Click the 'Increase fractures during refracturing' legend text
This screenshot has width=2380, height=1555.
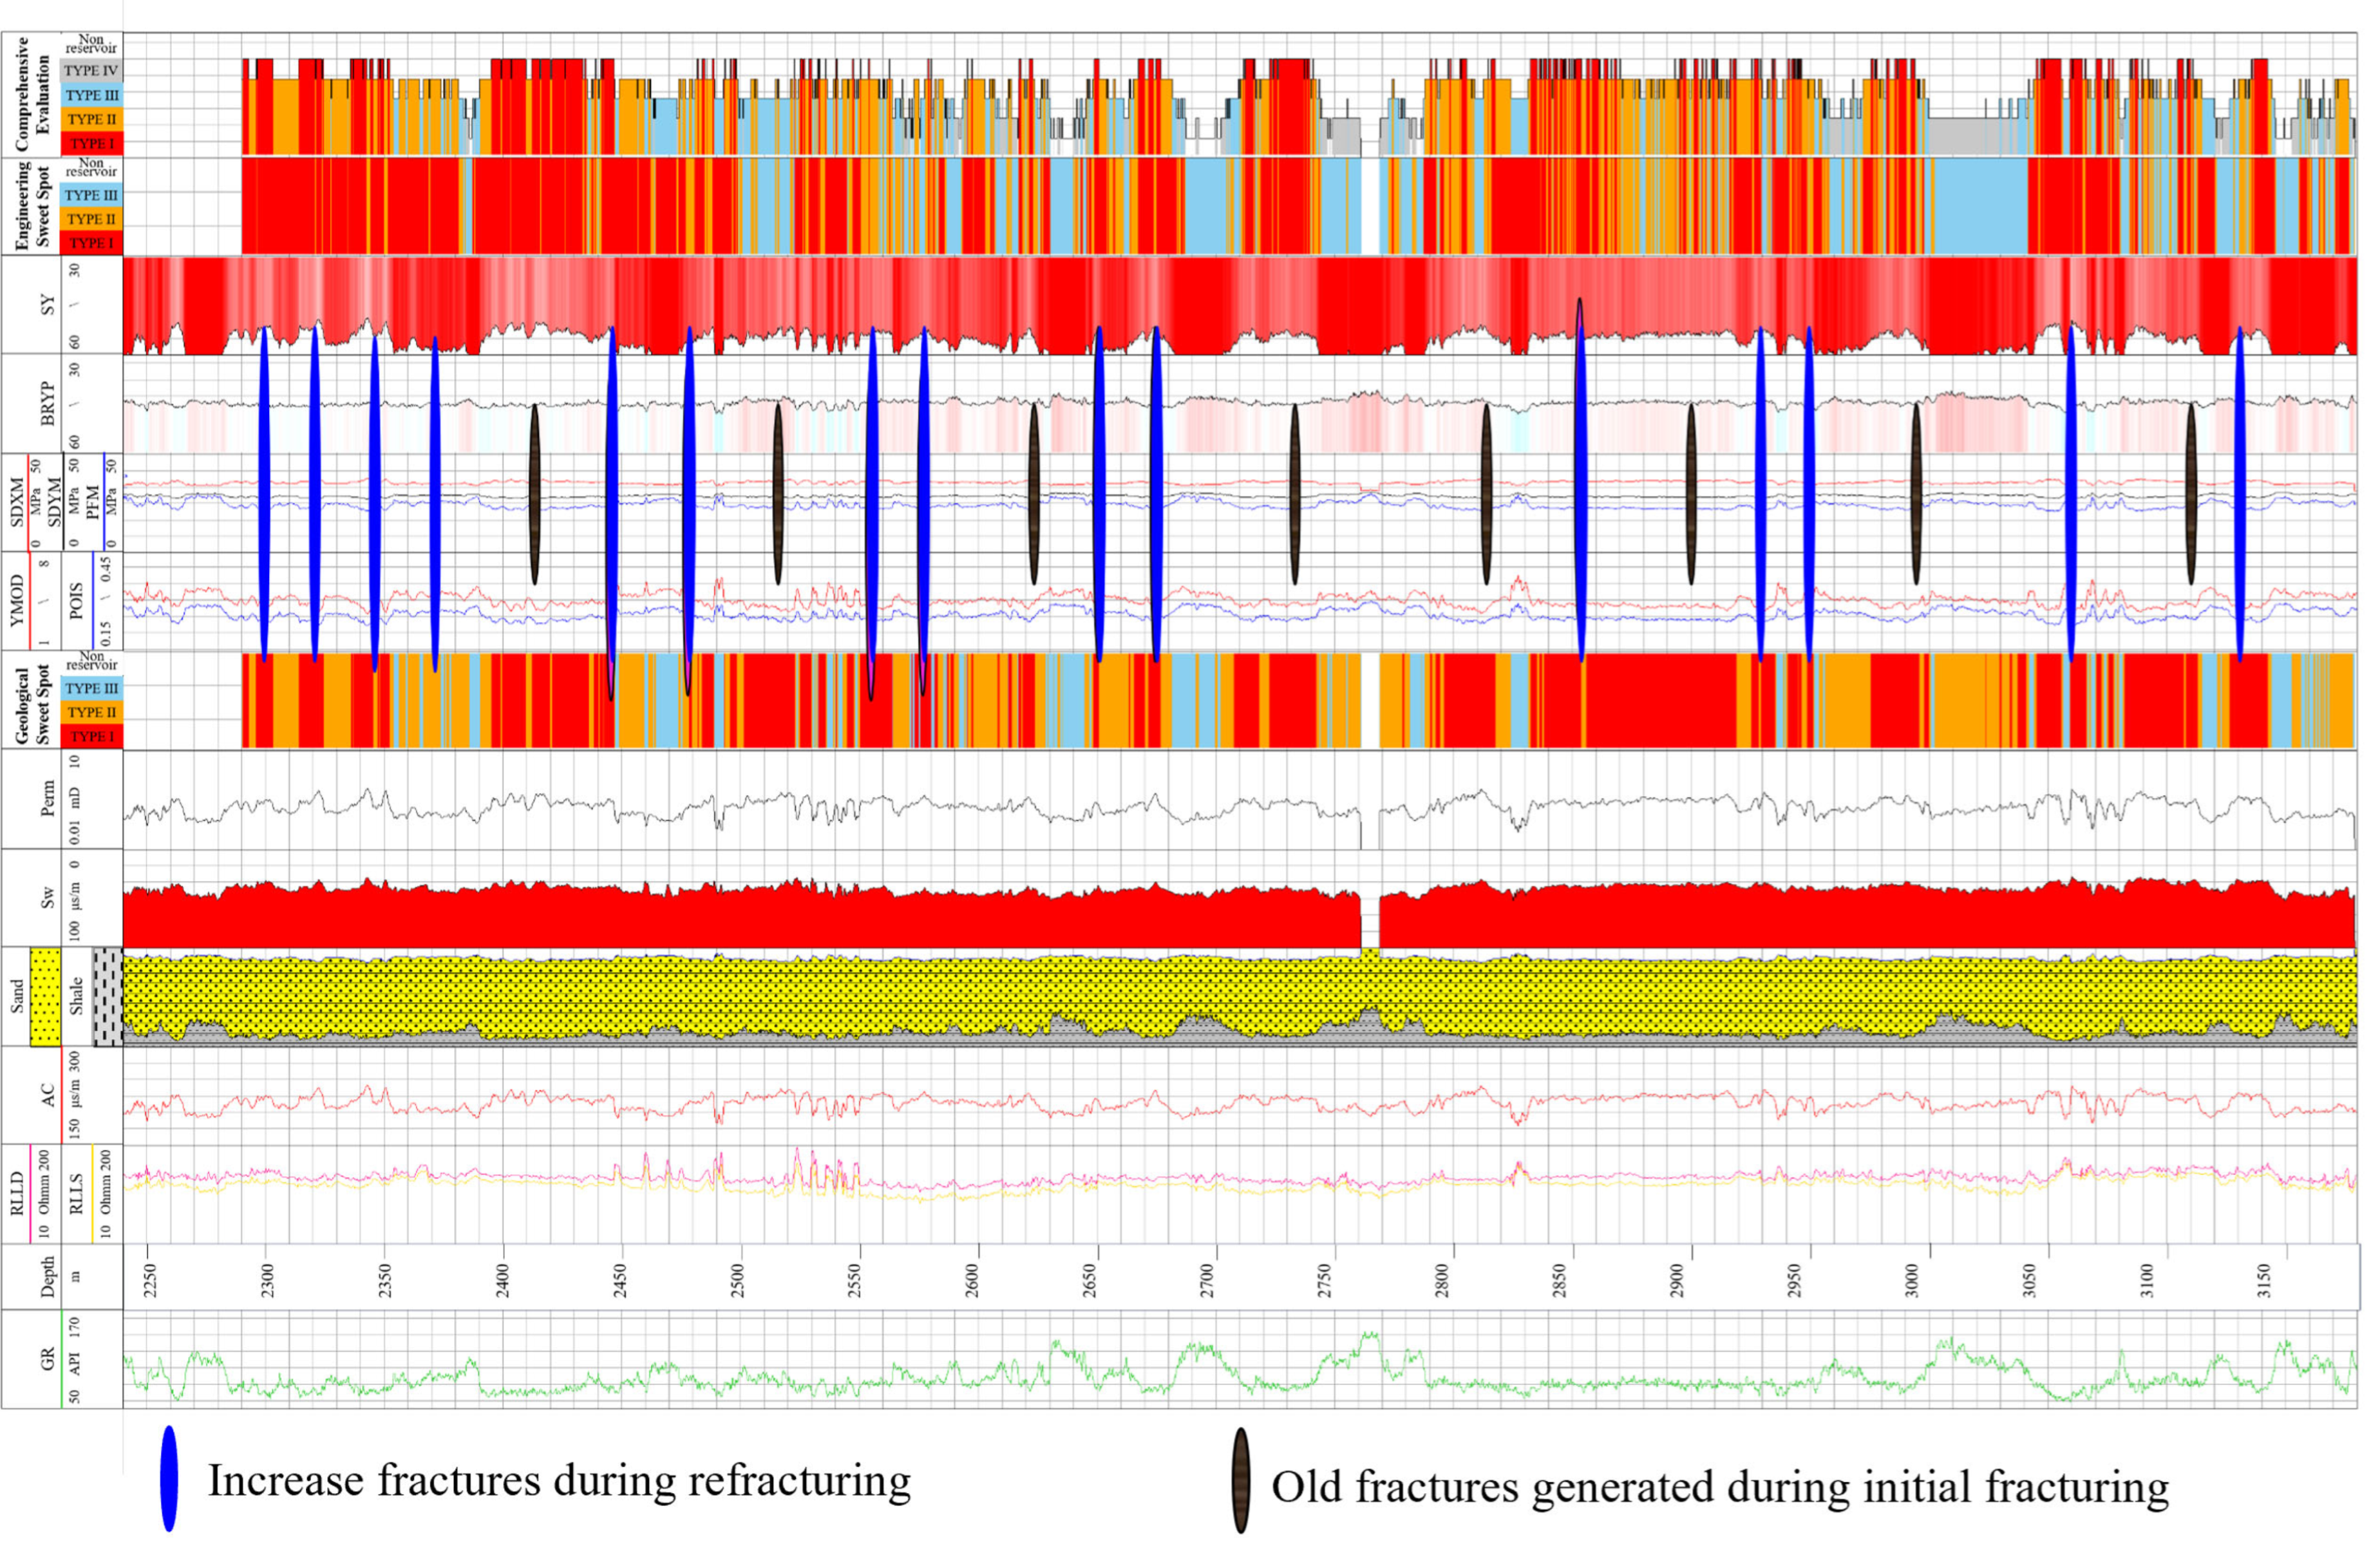[559, 1480]
